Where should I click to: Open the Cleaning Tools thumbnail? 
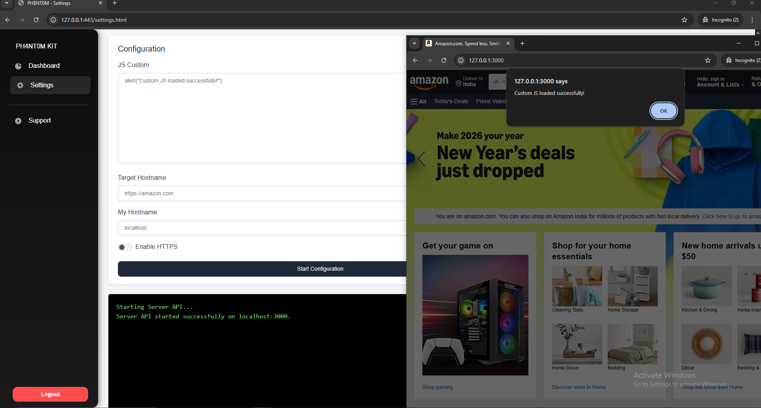[x=577, y=286]
